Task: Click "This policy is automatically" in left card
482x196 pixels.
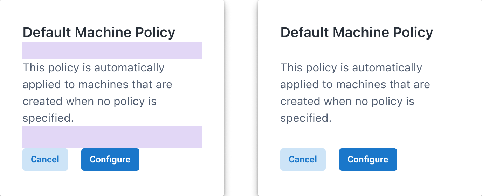Action: point(94,68)
